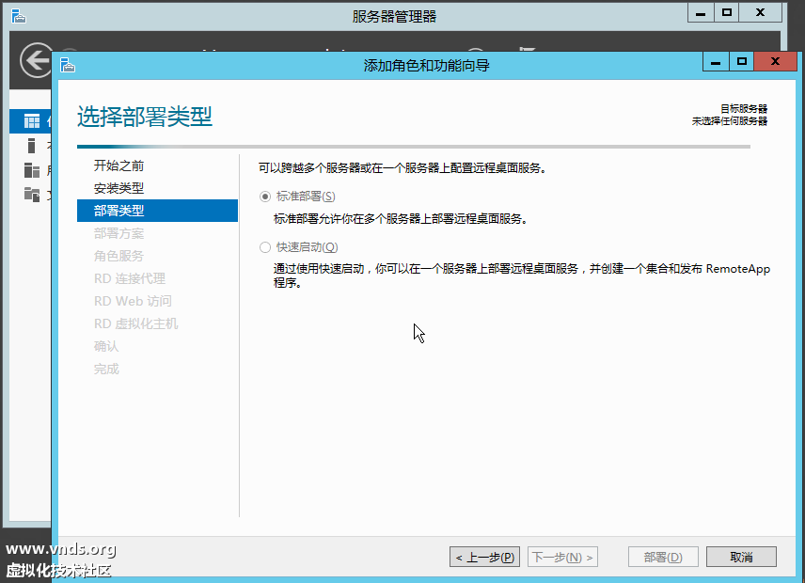
Task: Click the 确认 step
Action: (x=106, y=346)
